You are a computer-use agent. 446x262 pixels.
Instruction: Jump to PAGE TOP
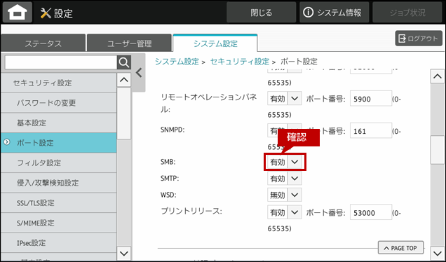click(401, 248)
